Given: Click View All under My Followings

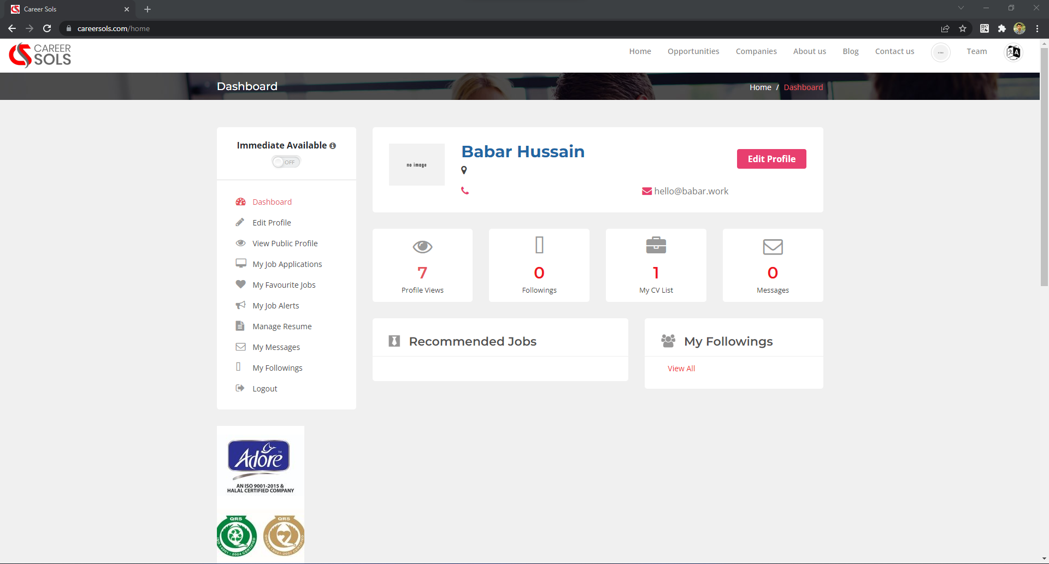Looking at the screenshot, I should tap(681, 369).
